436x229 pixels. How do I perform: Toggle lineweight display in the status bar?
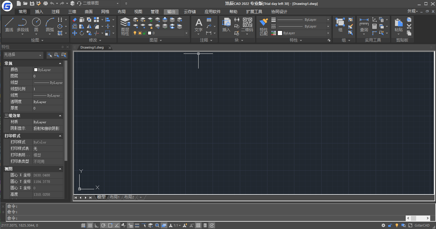[137, 226]
